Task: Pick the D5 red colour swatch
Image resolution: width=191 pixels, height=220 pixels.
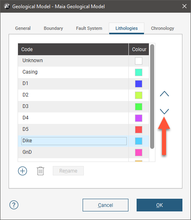Action: (x=139, y=130)
